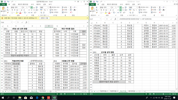The width and height of the screenshot is (178, 100).
Task: Click Select All corner in right Excel window
Action: click(91, 23)
